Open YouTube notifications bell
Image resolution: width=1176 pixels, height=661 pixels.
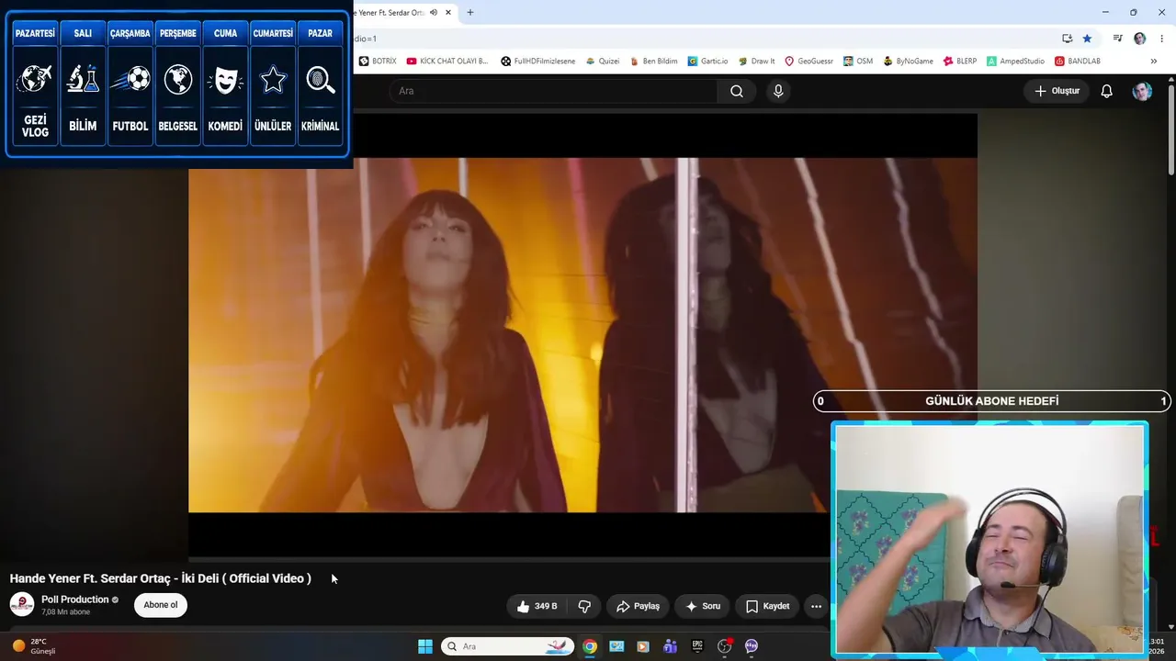coord(1107,91)
